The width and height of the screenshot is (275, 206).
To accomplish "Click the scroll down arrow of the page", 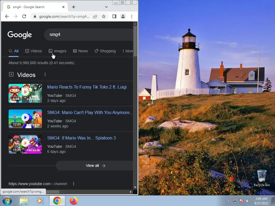I will click(x=135, y=187).
